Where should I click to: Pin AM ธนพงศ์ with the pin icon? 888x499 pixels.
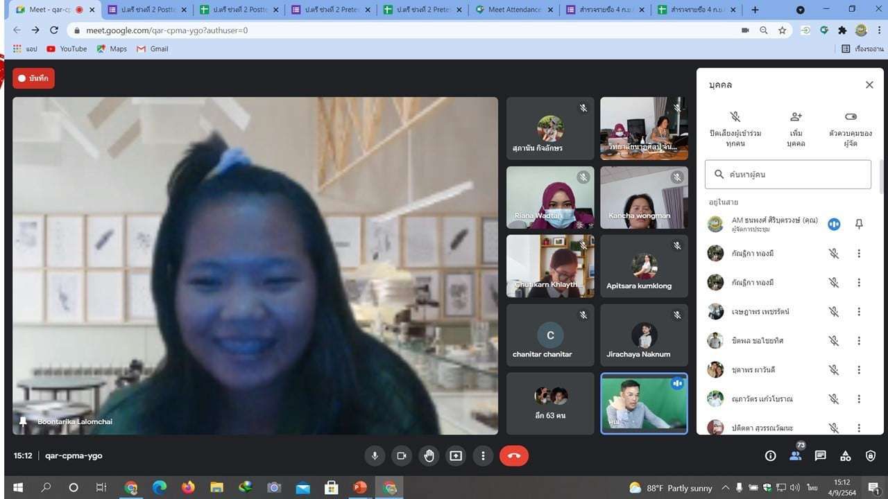(x=859, y=224)
